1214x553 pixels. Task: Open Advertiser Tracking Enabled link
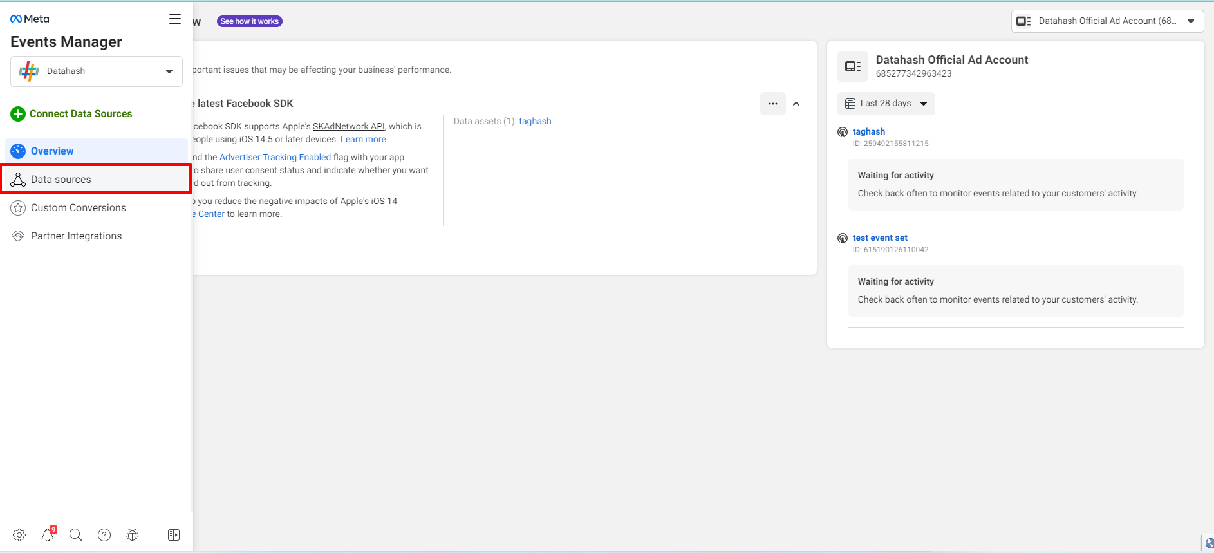click(x=275, y=157)
